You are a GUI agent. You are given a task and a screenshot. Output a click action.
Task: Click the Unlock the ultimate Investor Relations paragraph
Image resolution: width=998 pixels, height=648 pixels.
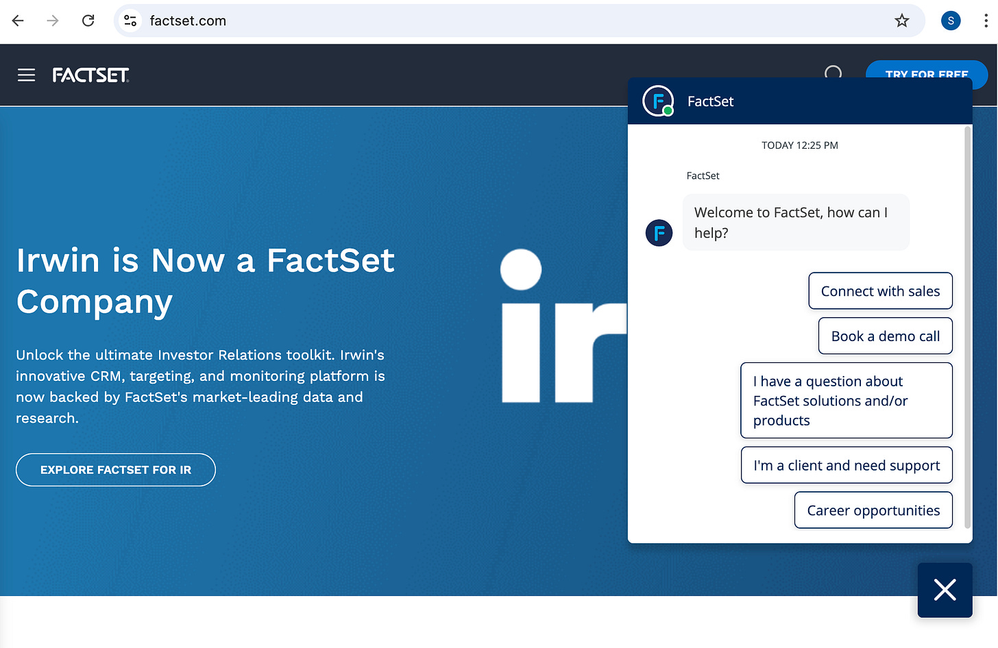[x=200, y=386]
